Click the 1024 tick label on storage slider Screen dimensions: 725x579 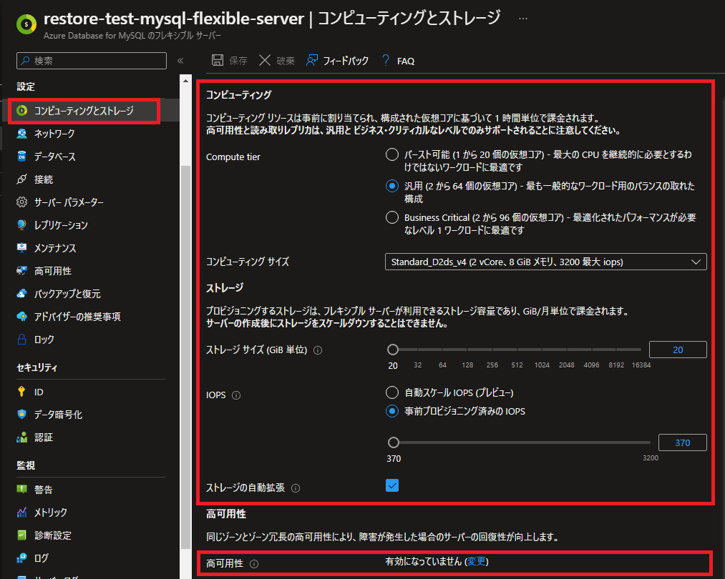click(542, 365)
